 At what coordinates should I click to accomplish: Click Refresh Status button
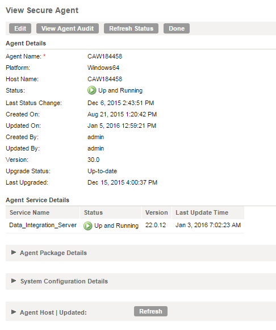pos(131,28)
